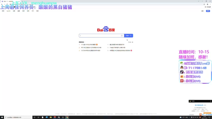
Task: Open the white document icon on taskbar
Action: coord(42,117)
